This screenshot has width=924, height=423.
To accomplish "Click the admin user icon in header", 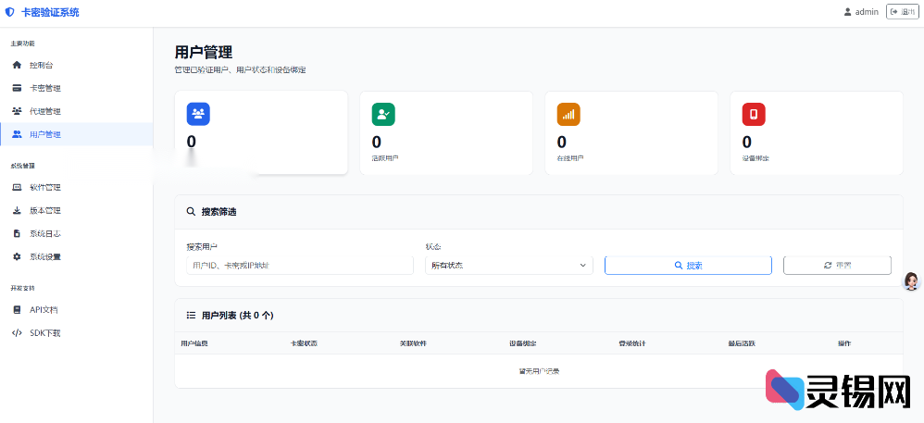I will point(847,12).
